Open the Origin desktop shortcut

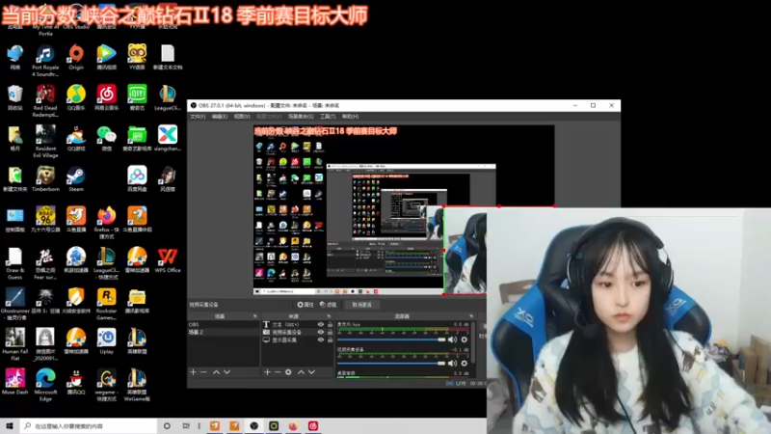76,57
